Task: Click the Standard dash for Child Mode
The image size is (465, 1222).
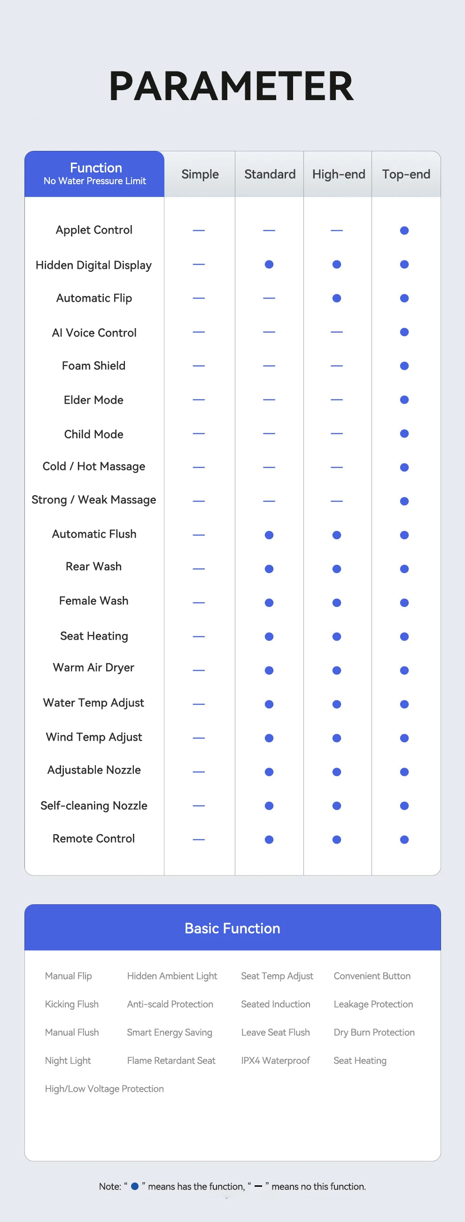Action: point(269,434)
